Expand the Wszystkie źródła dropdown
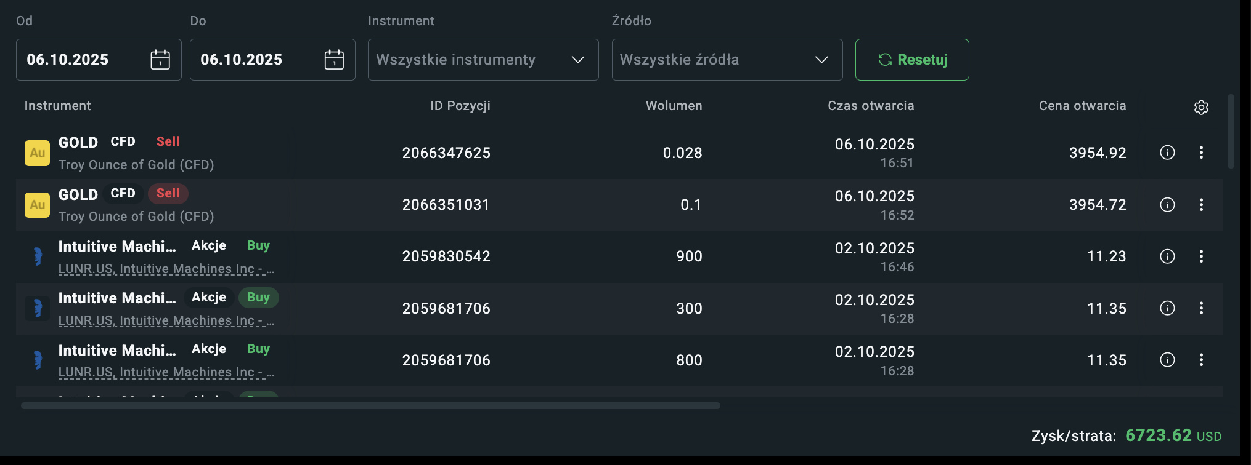This screenshot has height=465, width=1251. point(727,60)
